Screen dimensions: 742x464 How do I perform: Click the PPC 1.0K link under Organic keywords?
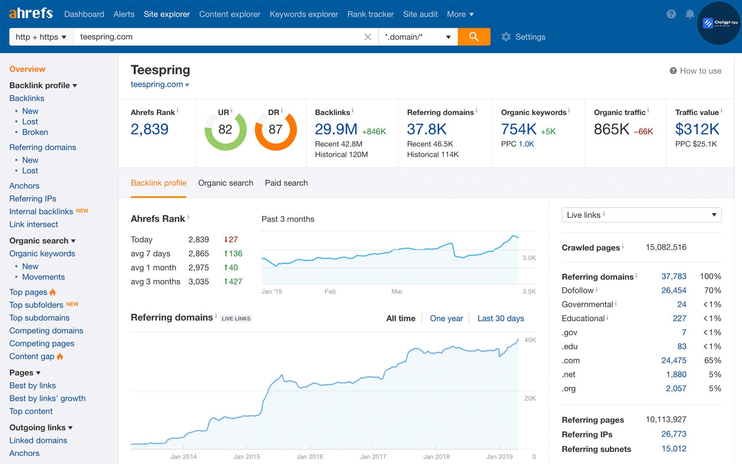pos(526,144)
